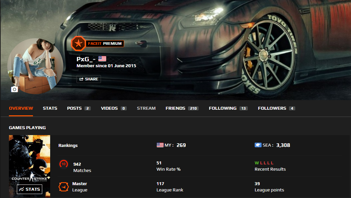This screenshot has height=198, width=351.
Task: Open the Overview tab
Action: pos(21,108)
